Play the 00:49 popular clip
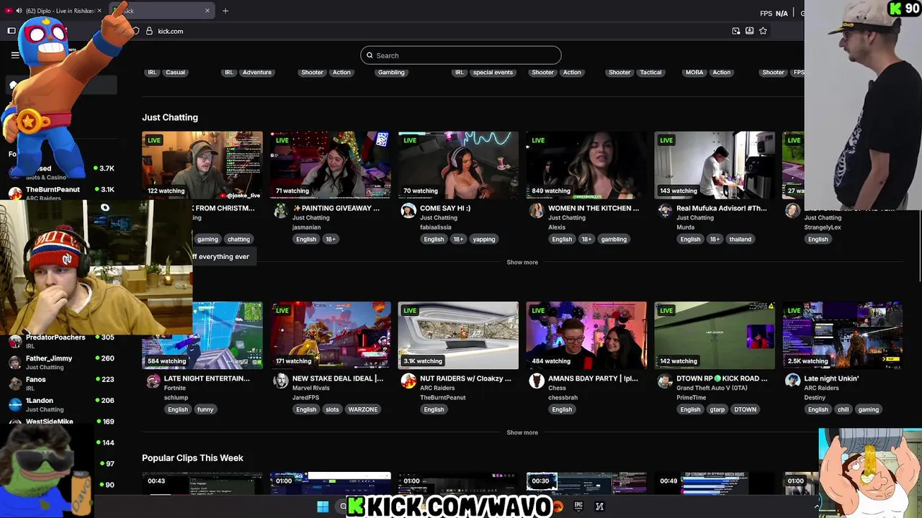The width and height of the screenshot is (922, 518). click(x=715, y=483)
